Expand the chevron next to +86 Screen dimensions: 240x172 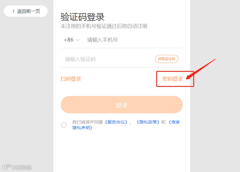[x=78, y=40]
